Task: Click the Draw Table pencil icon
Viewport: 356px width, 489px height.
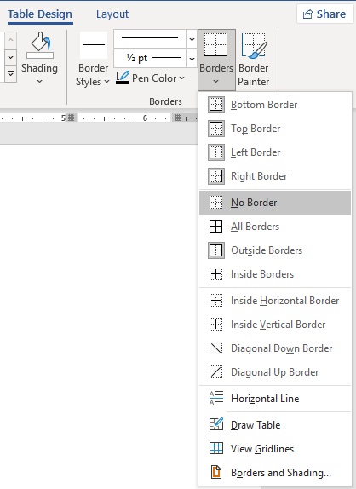Action: tap(216, 424)
